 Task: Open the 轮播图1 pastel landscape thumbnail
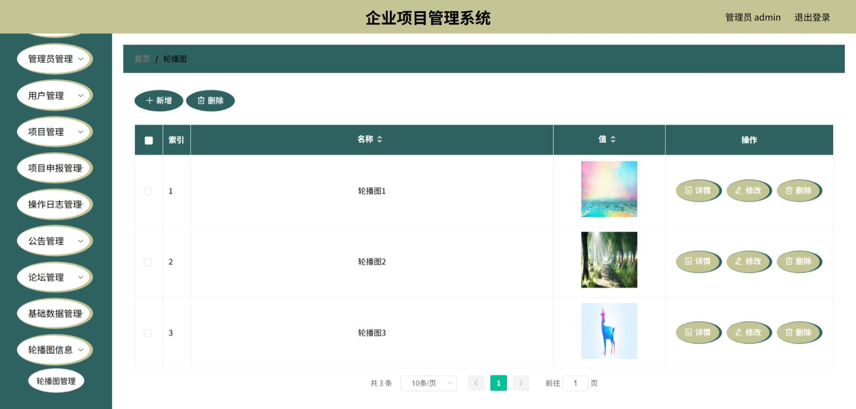(x=609, y=189)
